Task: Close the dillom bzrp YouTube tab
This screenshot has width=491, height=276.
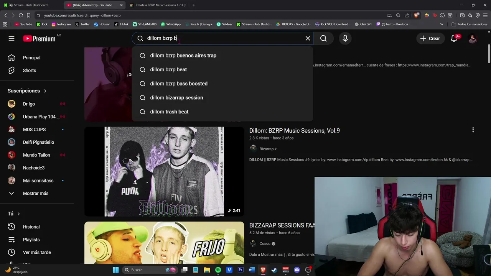Action: [122, 5]
